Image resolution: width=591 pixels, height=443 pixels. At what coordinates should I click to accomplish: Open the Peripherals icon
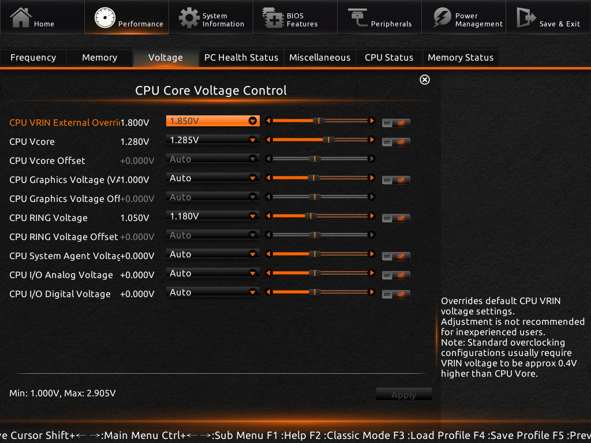tap(357, 17)
